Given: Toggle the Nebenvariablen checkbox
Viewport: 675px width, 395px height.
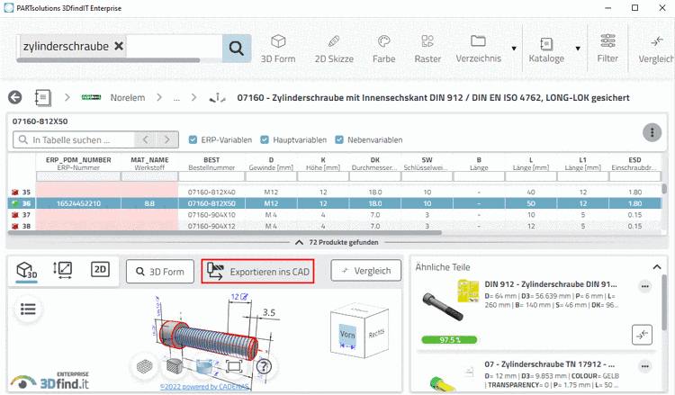Looking at the screenshot, I should 339,139.
